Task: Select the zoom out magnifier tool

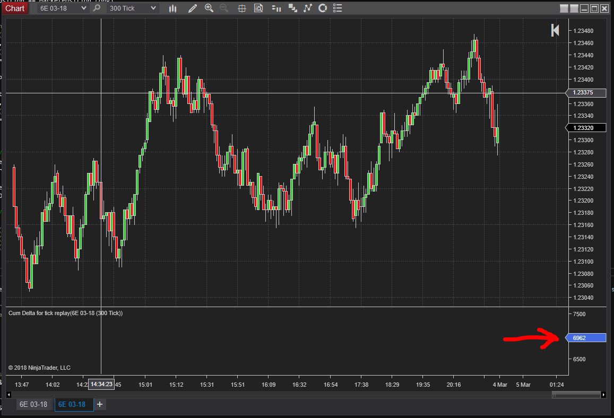Action: [224, 8]
